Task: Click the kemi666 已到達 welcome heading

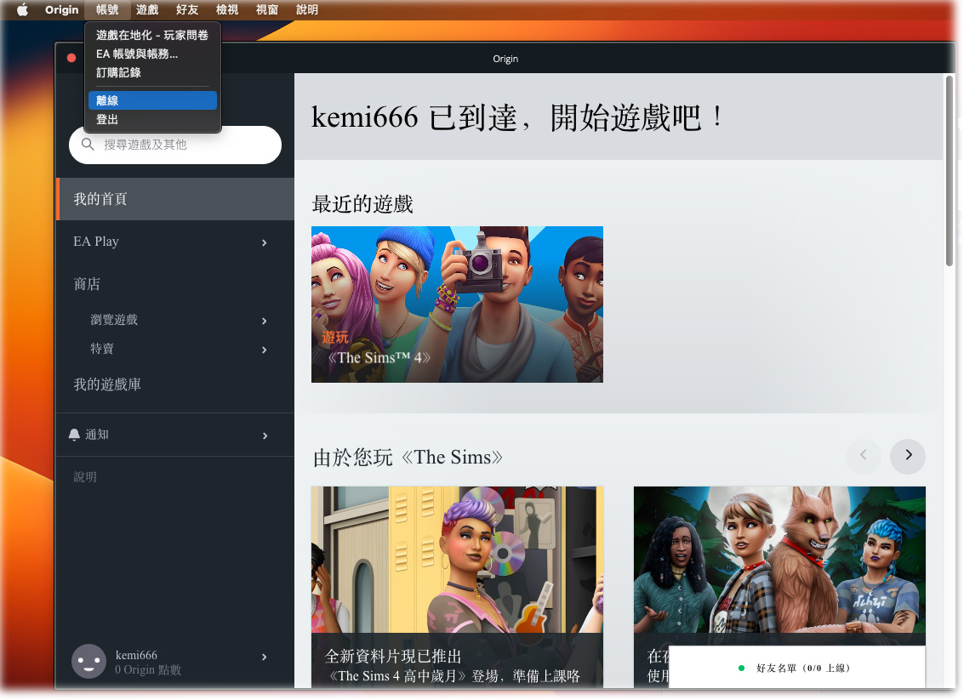Action: pyautogui.click(x=517, y=117)
